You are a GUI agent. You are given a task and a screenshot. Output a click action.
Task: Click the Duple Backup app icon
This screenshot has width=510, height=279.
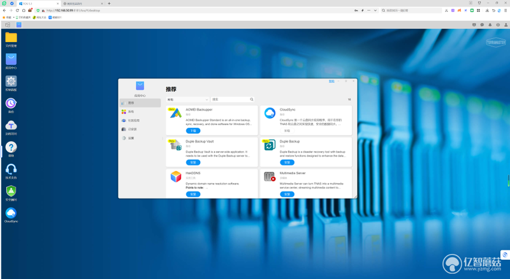tap(270, 145)
